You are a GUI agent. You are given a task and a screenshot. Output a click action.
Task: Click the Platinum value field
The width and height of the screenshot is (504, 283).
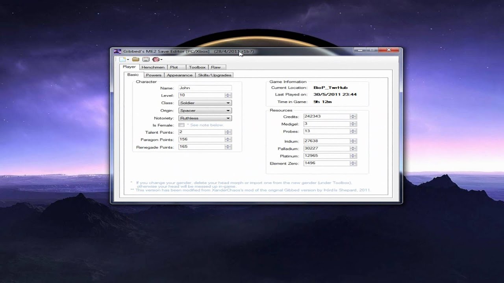coord(327,156)
